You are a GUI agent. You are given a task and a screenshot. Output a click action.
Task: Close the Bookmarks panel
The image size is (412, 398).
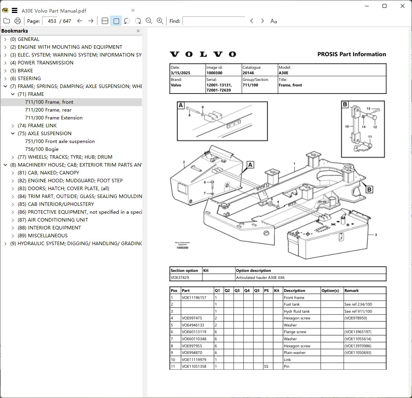pyautogui.click(x=138, y=31)
